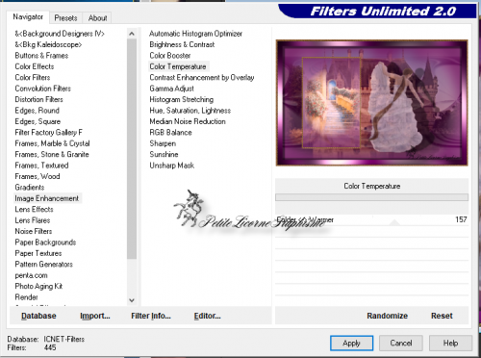The image size is (481, 358).
Task: Open Distortion Filters category
Action: pos(38,99)
